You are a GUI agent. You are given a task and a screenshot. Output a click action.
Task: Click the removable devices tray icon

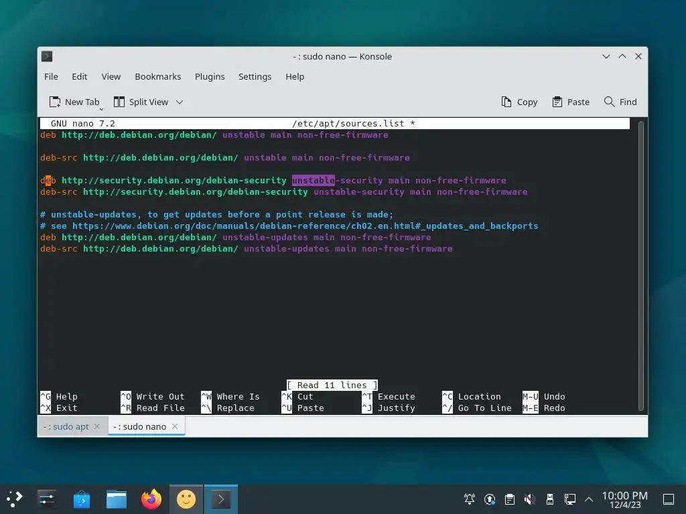pos(549,499)
